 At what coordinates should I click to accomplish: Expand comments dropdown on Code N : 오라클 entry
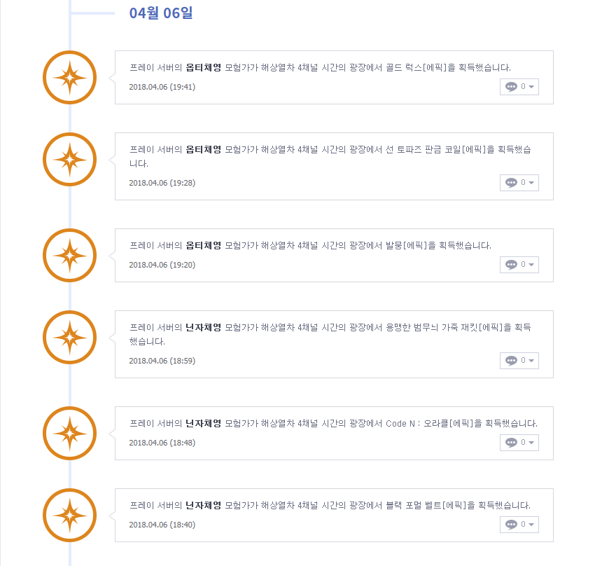pos(532,443)
